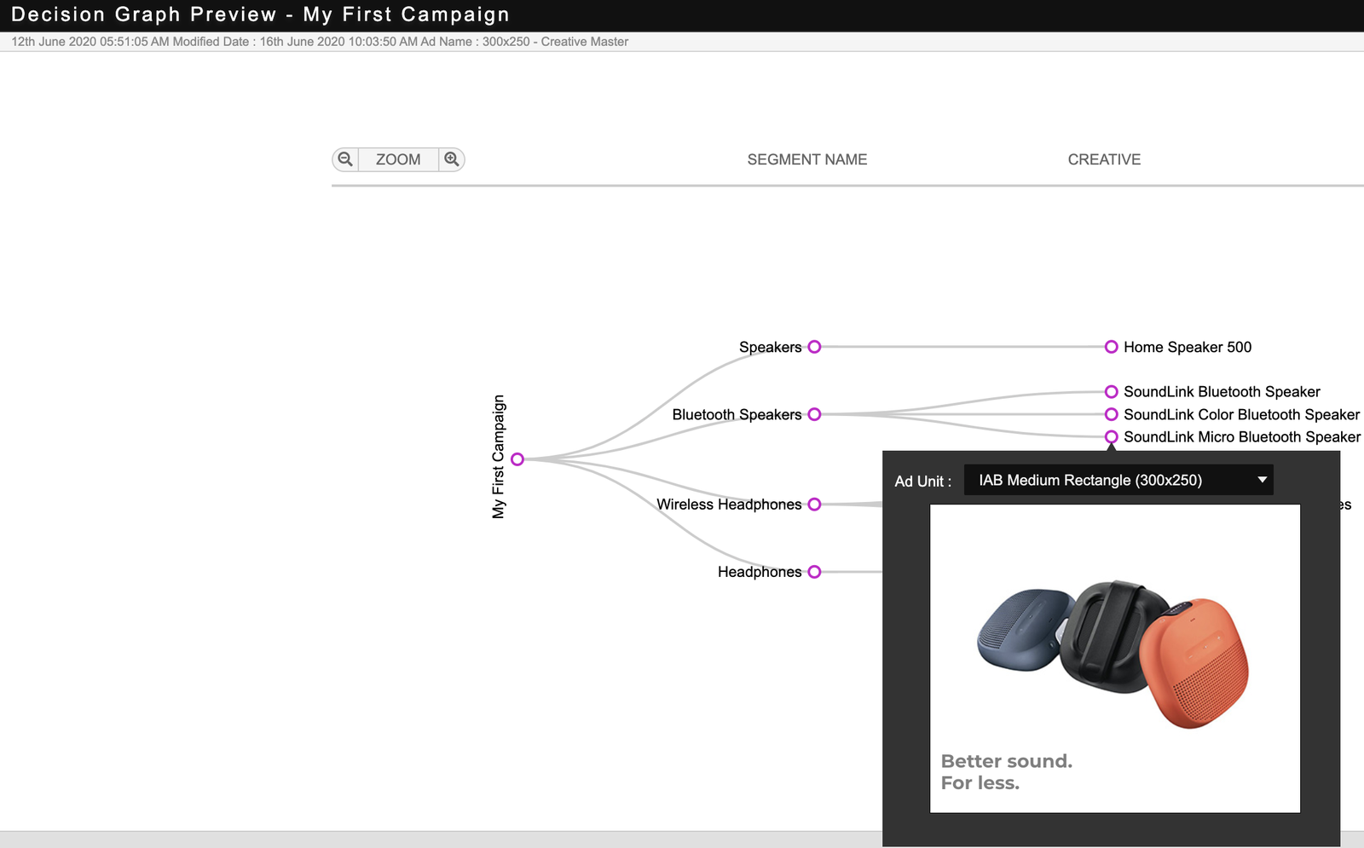Click the SoundLink Bluetooth Speaker label
Image resolution: width=1364 pixels, height=848 pixels.
pyautogui.click(x=1222, y=392)
